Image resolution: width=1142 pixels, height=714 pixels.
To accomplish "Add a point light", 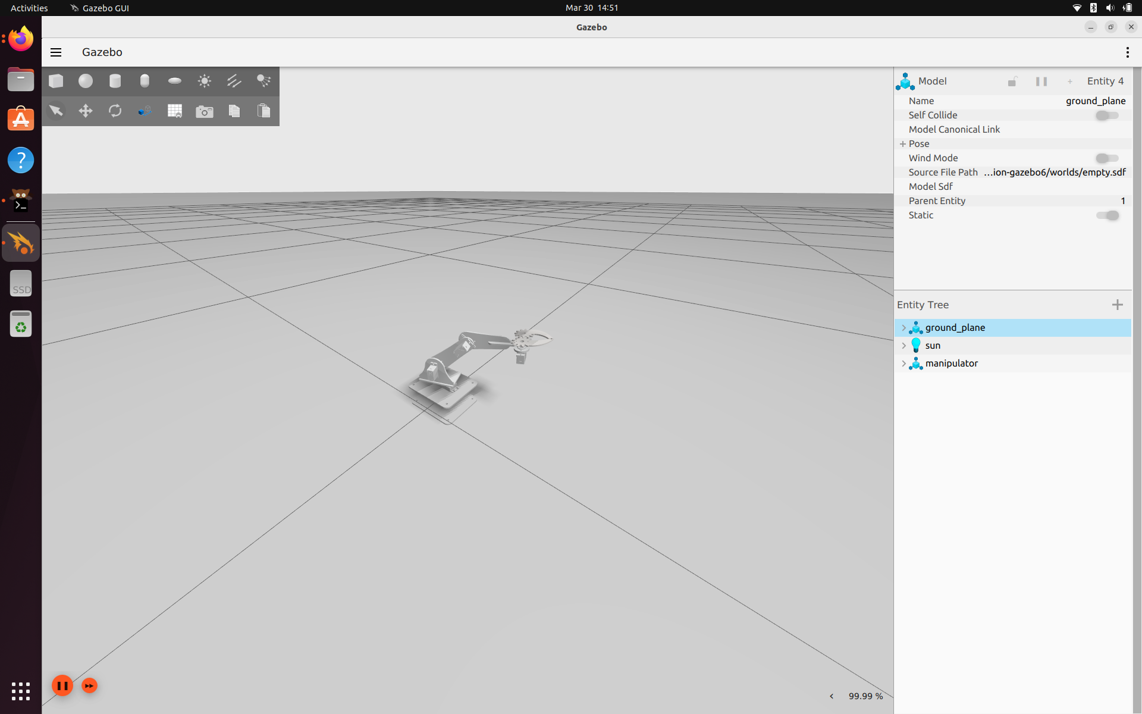I will (205, 81).
